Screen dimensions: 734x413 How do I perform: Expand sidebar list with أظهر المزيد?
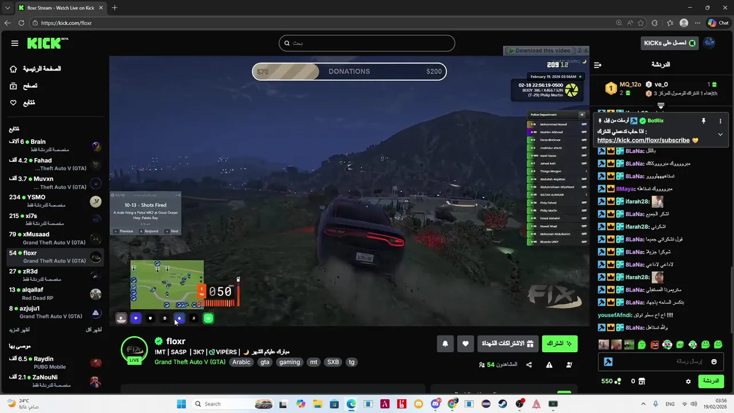pos(19,330)
